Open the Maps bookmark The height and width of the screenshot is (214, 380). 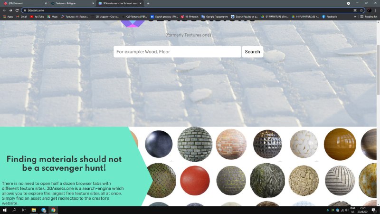[52, 17]
